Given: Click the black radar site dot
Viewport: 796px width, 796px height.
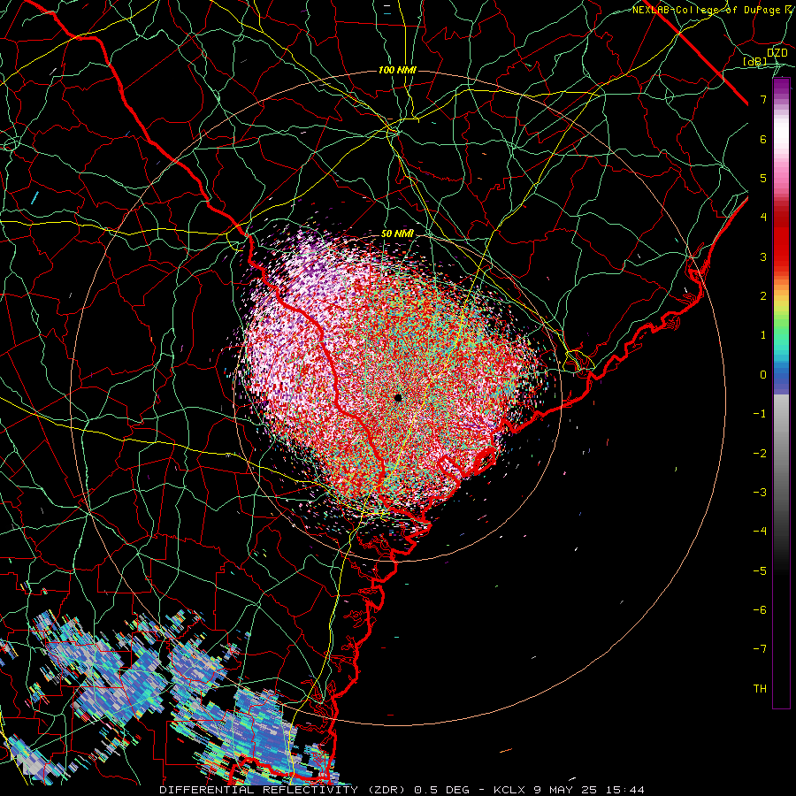Looking at the screenshot, I should pos(398,397).
